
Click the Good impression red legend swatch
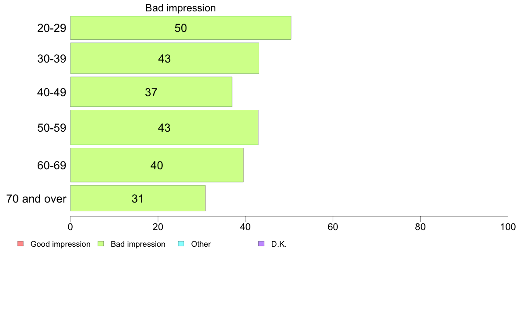tap(21, 244)
